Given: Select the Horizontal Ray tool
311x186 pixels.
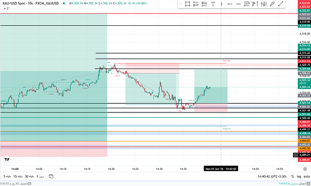Looking at the screenshot, I should tap(230, 4).
